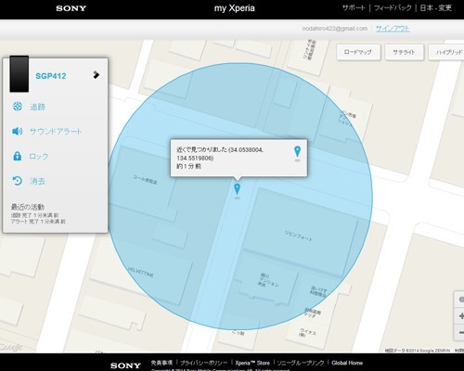
Task: Expand the SGP412 device arrow
Action: 97,74
